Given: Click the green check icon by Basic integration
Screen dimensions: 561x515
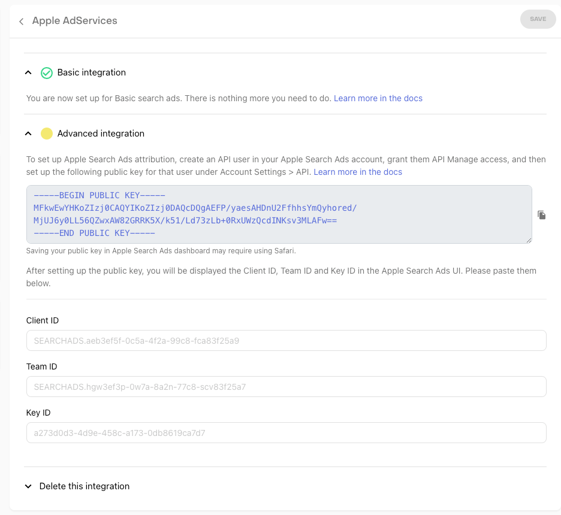Looking at the screenshot, I should click(47, 73).
